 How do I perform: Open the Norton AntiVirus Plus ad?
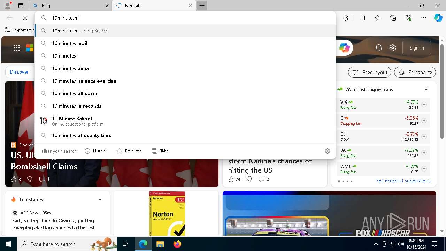[x=166, y=213]
